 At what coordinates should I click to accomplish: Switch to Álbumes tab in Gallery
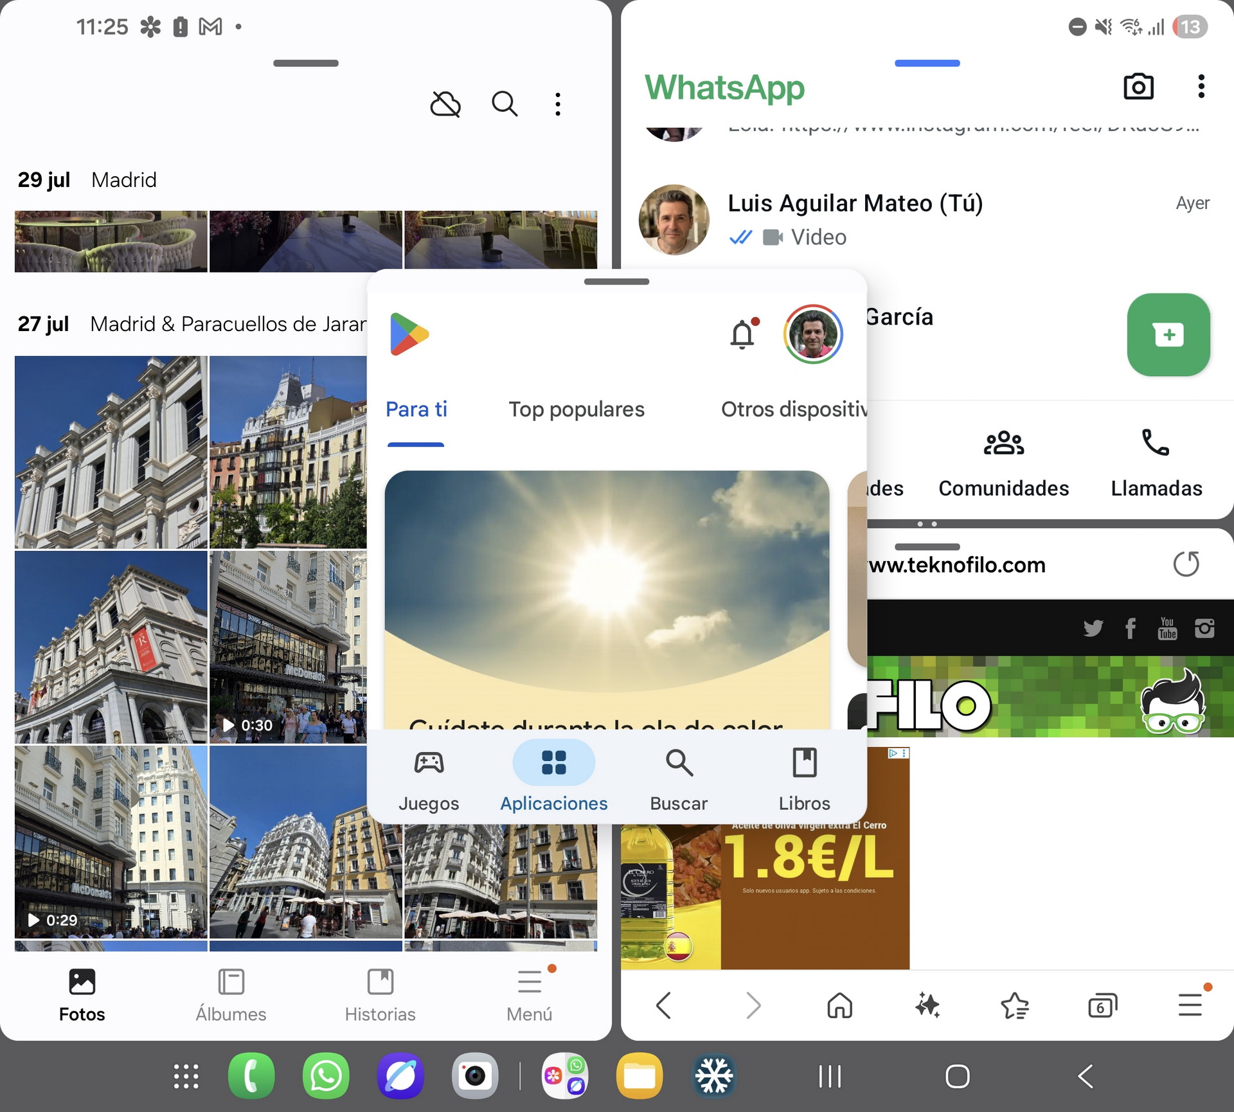[x=231, y=996]
